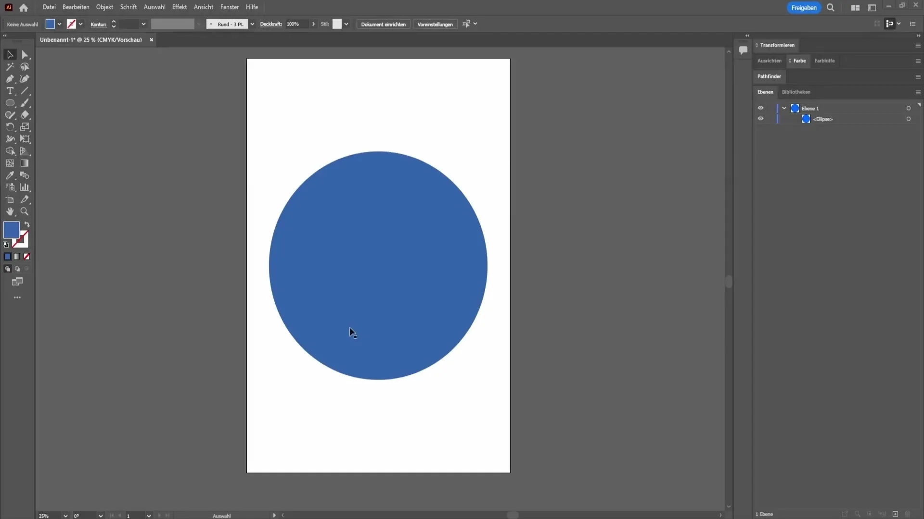Open the Datei menu
The width and height of the screenshot is (924, 519).
(49, 7)
